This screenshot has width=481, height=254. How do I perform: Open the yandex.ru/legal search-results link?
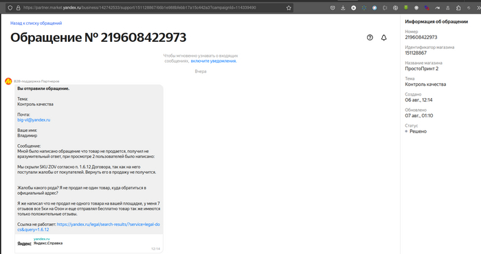pyautogui.click(x=89, y=227)
